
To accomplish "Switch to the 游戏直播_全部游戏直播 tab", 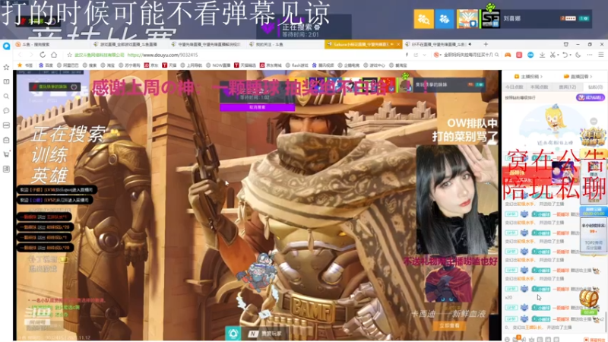I will [128, 45].
